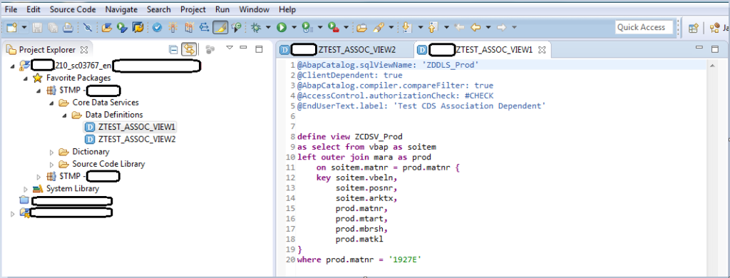Screen dimensions: 730x278
Task: Open the Back history dropdown arrow
Action: click(x=488, y=28)
